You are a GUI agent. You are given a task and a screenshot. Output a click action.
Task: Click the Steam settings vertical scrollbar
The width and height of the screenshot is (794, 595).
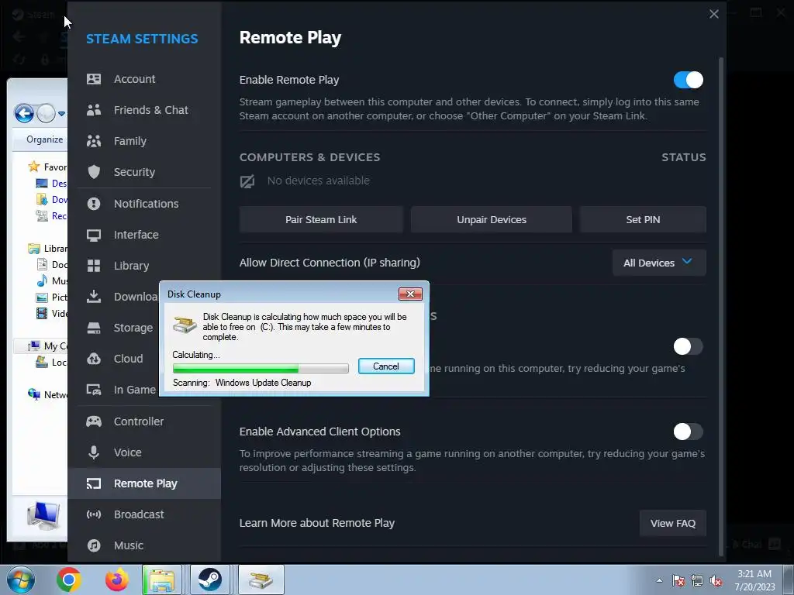[x=721, y=306]
